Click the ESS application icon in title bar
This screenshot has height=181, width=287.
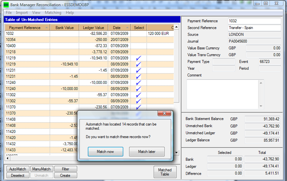tap(6, 4)
